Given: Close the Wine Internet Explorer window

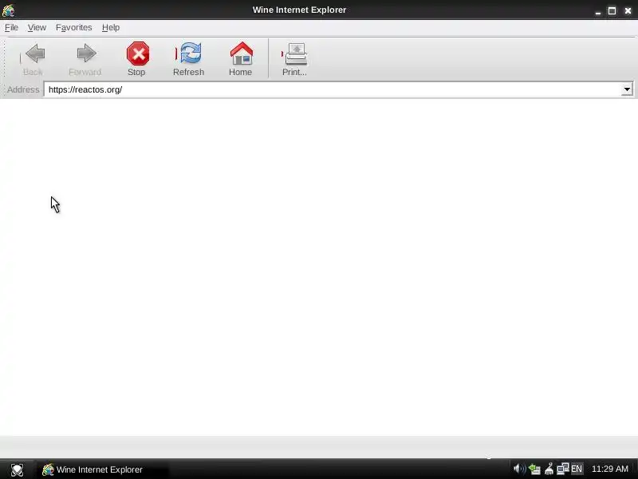Looking at the screenshot, I should (x=628, y=10).
